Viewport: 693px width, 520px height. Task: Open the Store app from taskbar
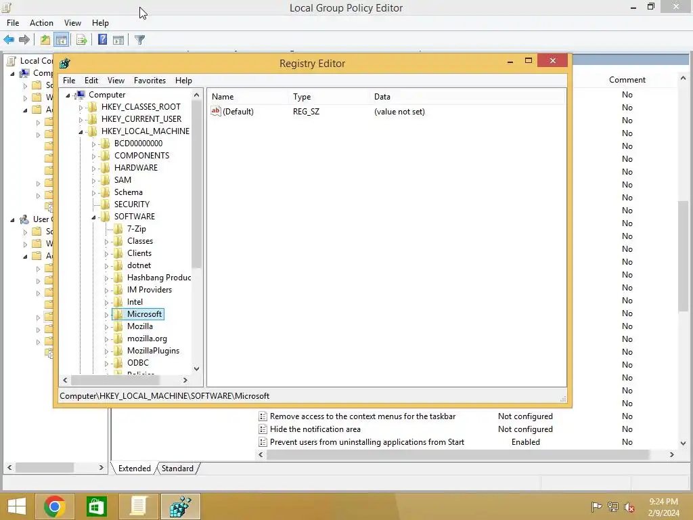tap(96, 506)
